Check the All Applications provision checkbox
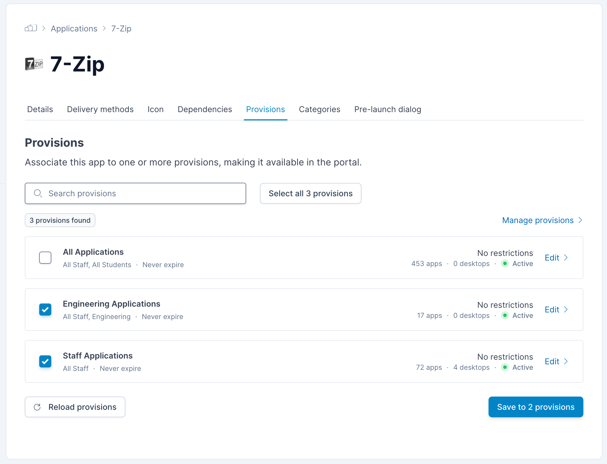Image resolution: width=607 pixels, height=464 pixels. click(45, 258)
